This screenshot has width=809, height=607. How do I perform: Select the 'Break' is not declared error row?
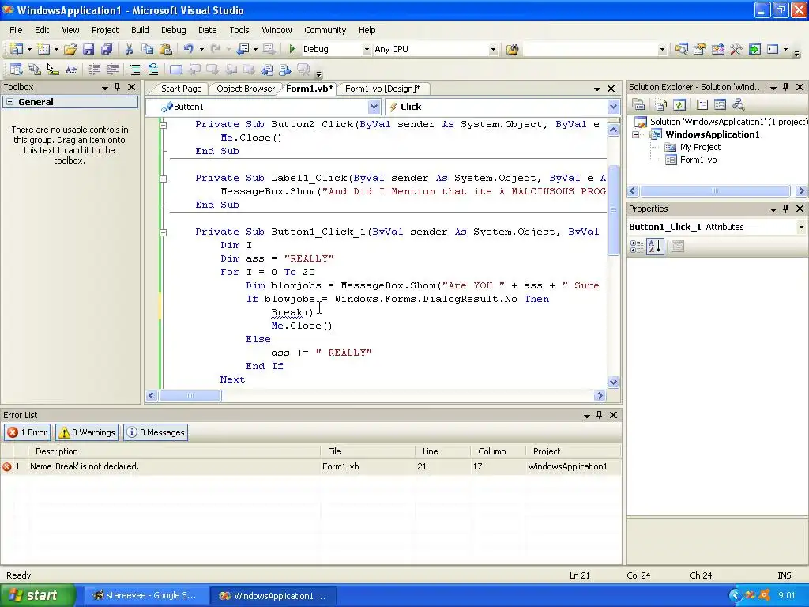[x=310, y=466]
